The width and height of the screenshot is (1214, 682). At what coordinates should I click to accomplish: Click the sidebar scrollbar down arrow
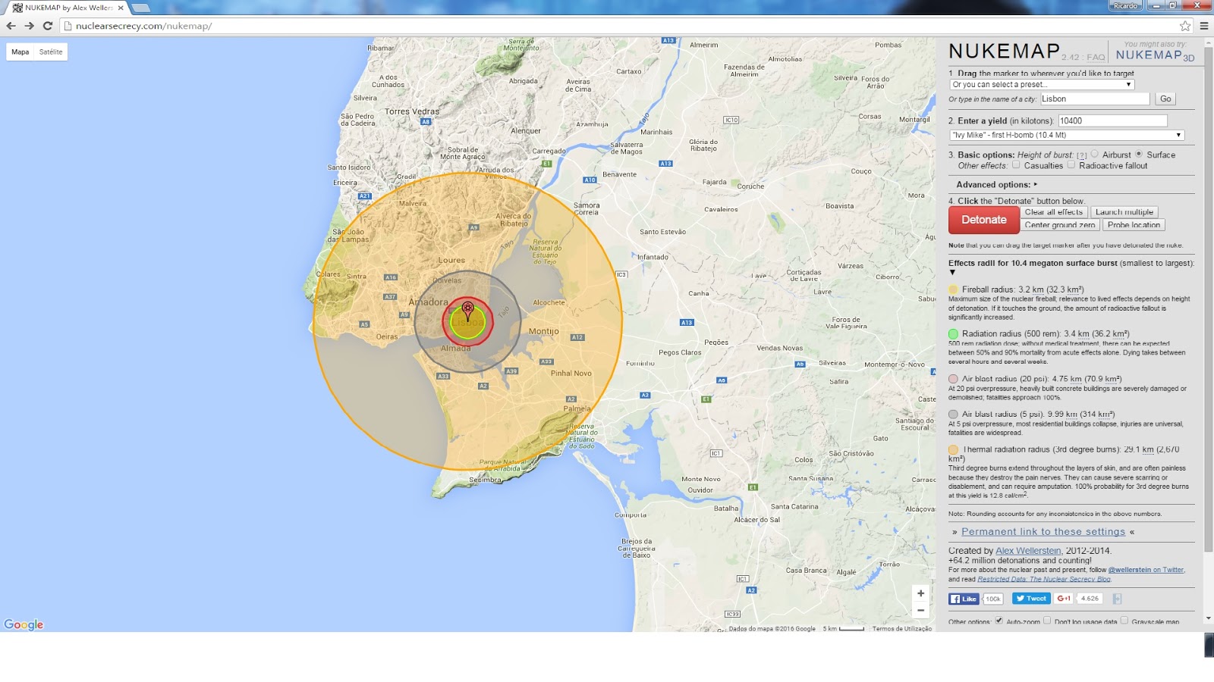coord(1209,618)
